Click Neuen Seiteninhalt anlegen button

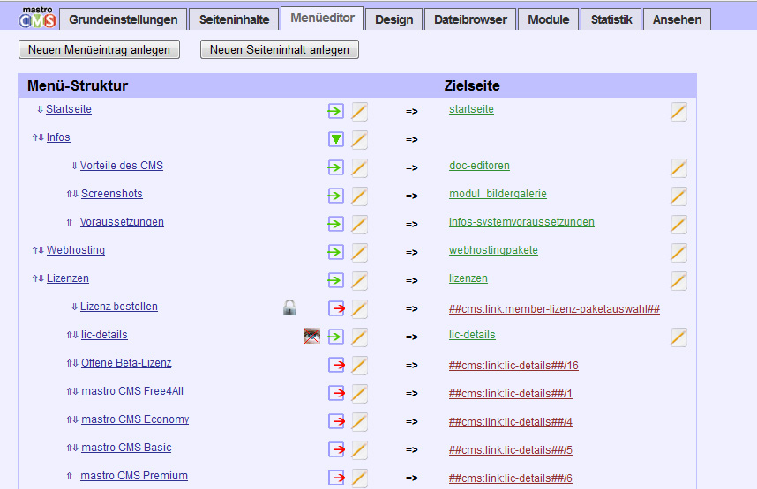coord(280,49)
